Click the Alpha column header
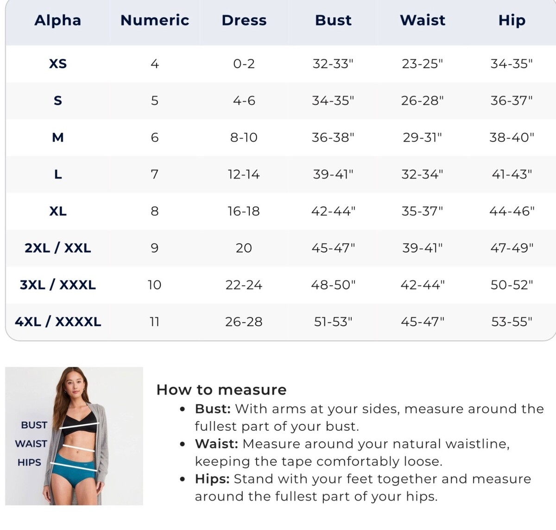This screenshot has height=530, width=556. [x=57, y=20]
